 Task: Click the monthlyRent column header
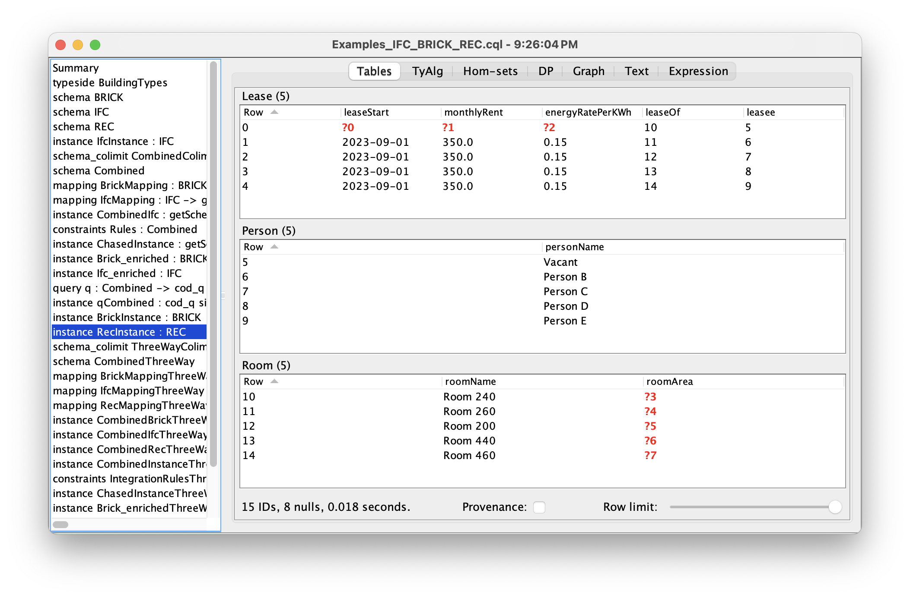click(x=474, y=113)
